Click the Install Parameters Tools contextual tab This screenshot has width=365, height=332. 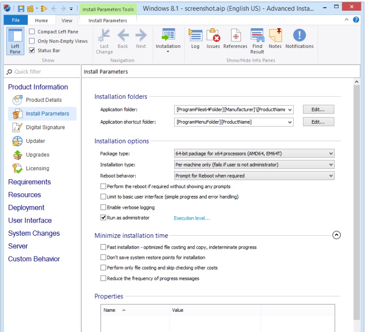point(108,9)
